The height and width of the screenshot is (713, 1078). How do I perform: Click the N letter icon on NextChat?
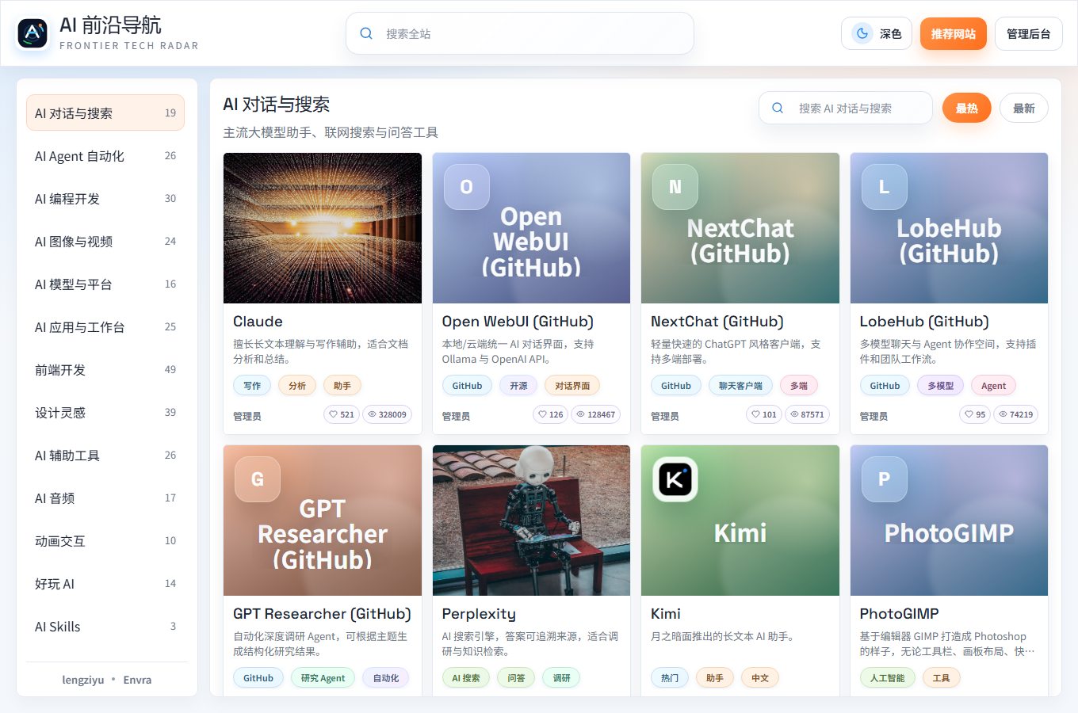675,187
